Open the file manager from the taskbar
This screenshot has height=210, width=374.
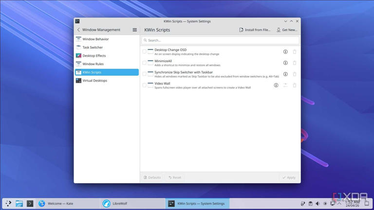click(19, 204)
